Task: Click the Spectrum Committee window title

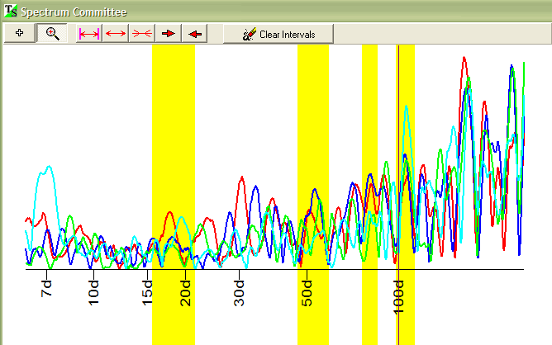Action: 74,12
